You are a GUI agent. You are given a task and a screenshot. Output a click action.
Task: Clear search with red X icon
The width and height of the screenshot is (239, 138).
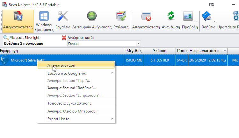64,38
